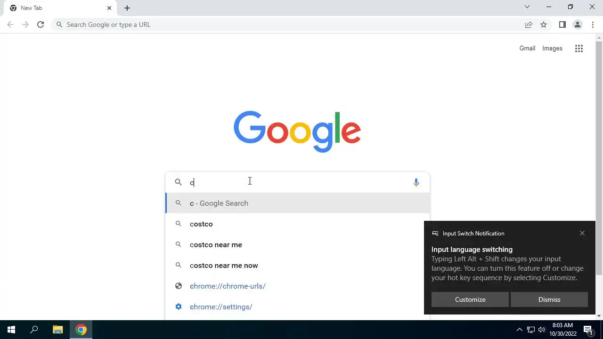
Task: Choose the 'costco' suggestion
Action: (298, 224)
